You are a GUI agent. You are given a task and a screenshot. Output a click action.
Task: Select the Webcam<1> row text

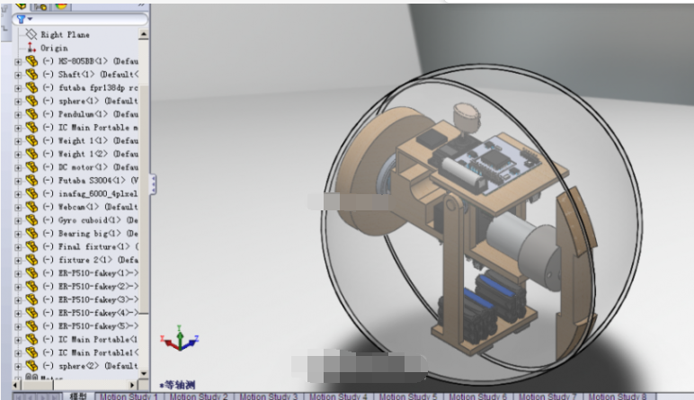click(x=90, y=207)
